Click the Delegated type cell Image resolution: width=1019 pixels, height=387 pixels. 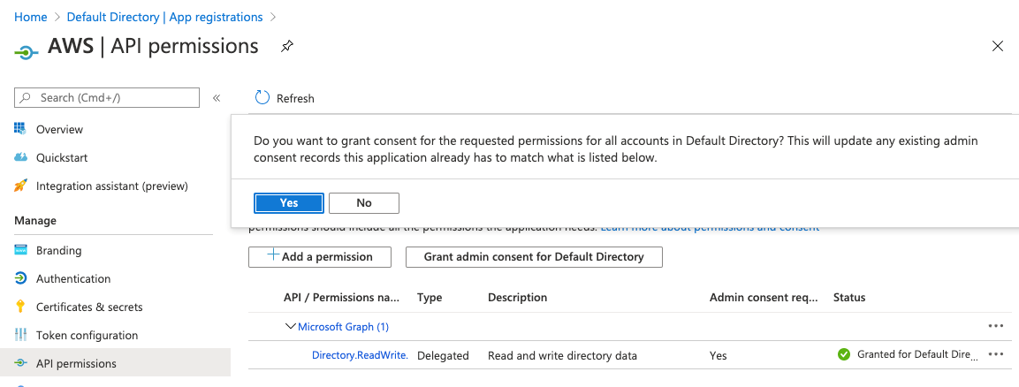point(443,356)
